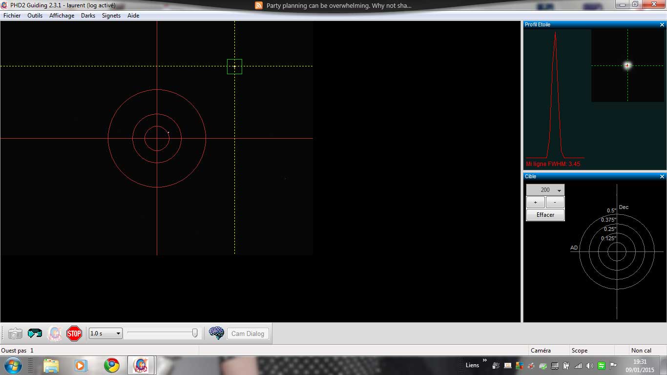The image size is (667, 375).
Task: Open the brain advanced settings icon
Action: click(216, 333)
